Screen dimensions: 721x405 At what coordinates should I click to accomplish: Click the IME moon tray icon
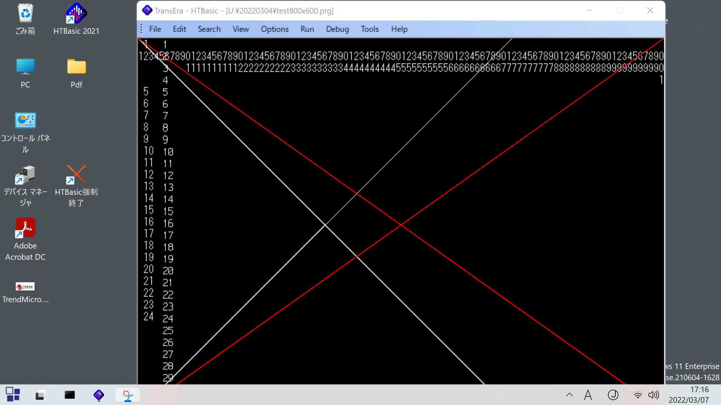click(x=613, y=395)
